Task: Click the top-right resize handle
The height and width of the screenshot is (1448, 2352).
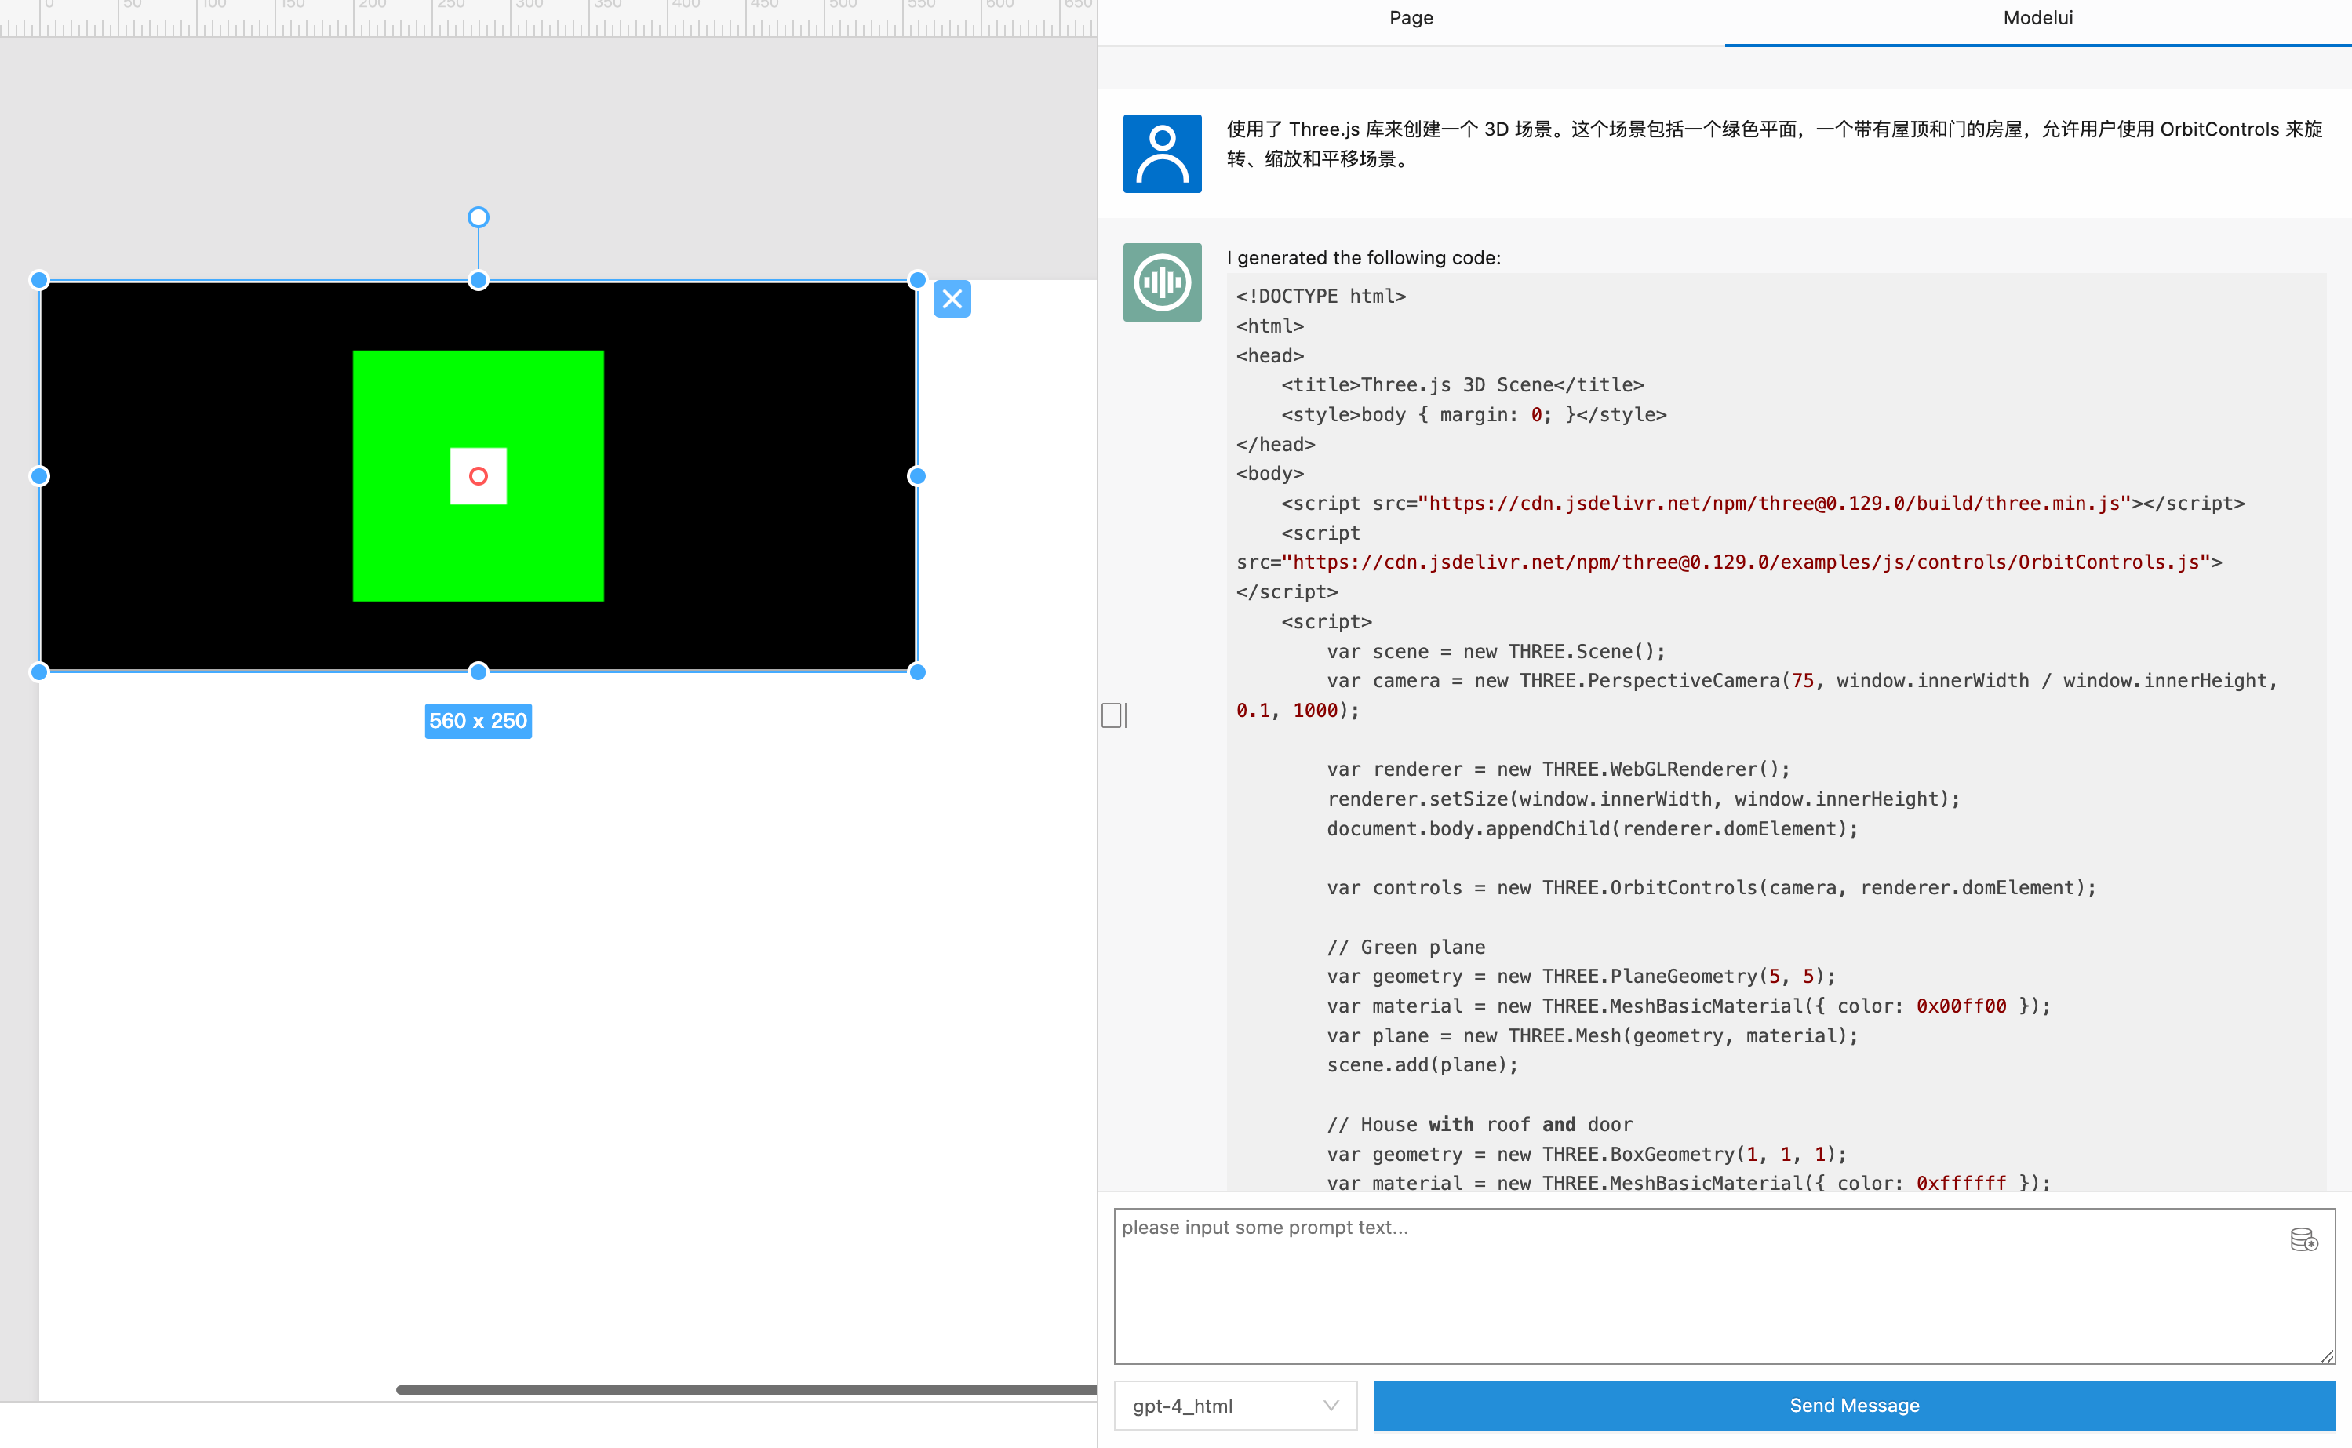Action: pyautogui.click(x=917, y=280)
